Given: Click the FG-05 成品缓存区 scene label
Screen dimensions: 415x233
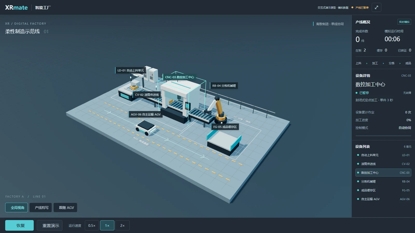Looking at the screenshot, I should [x=225, y=127].
